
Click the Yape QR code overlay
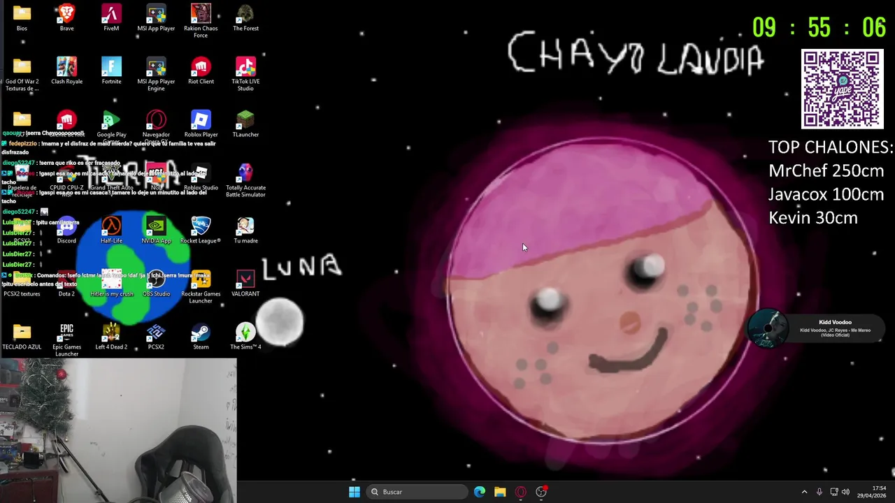tap(842, 89)
